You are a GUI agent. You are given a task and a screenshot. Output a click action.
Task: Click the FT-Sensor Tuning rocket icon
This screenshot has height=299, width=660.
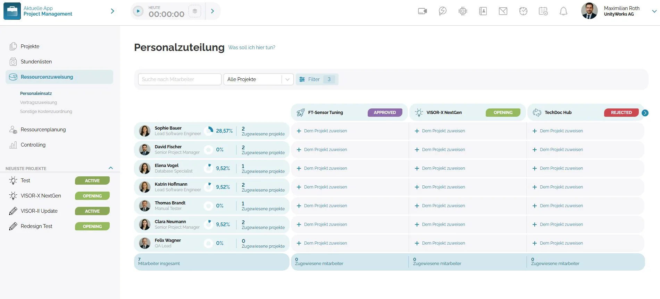pyautogui.click(x=301, y=113)
